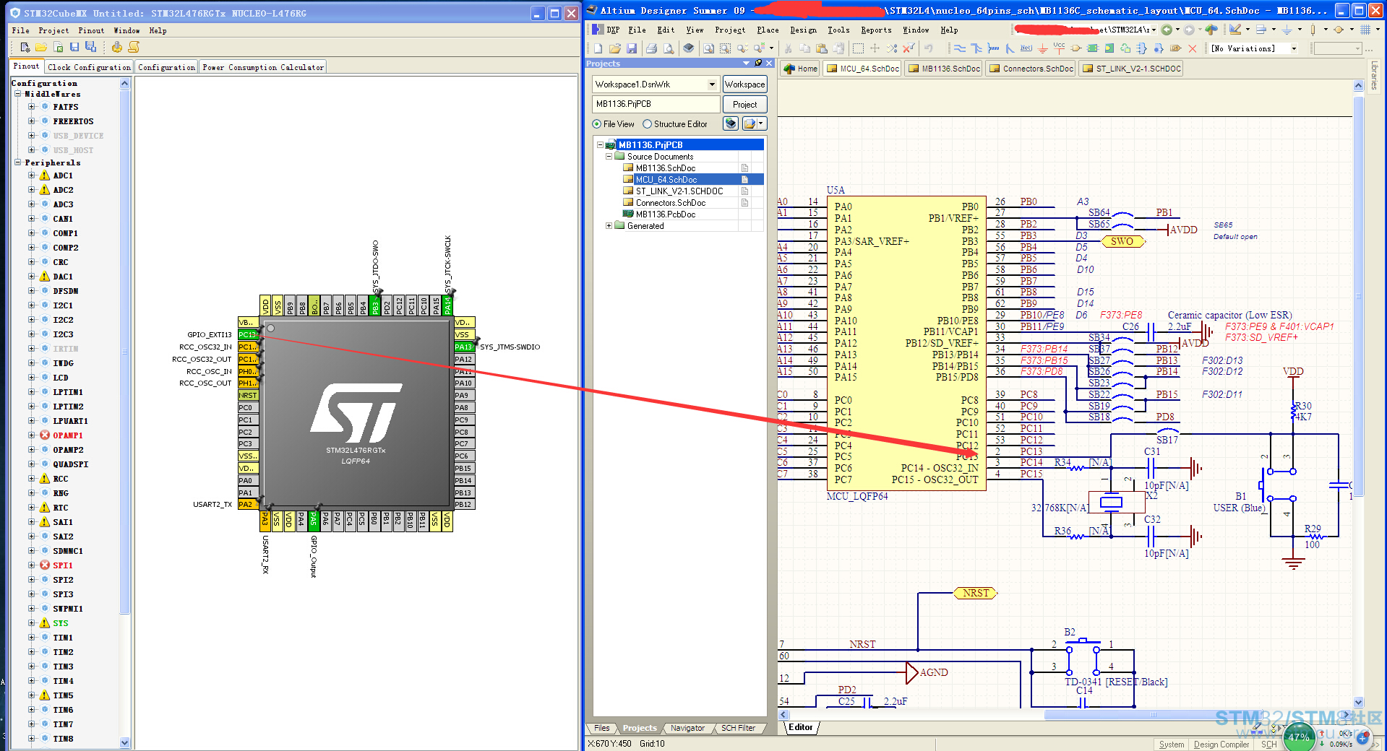The width and height of the screenshot is (1387, 751).
Task: Collapse the MB1136.PrjPCB project node
Action: click(x=600, y=145)
